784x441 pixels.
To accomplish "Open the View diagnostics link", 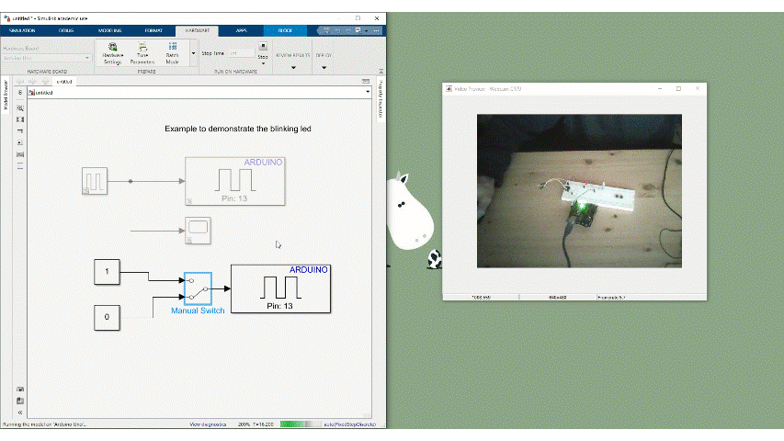I will (x=208, y=424).
